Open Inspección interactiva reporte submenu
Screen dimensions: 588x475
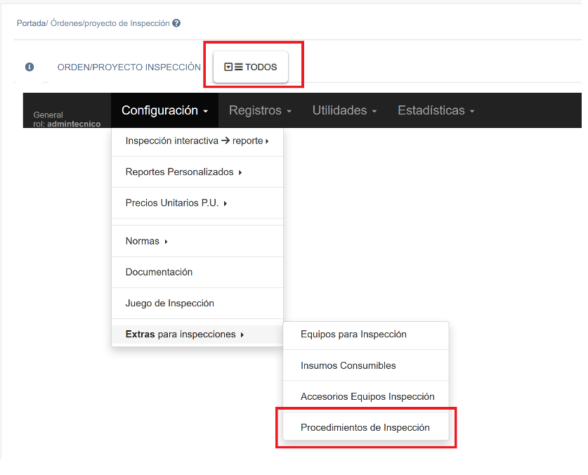pyautogui.click(x=197, y=141)
